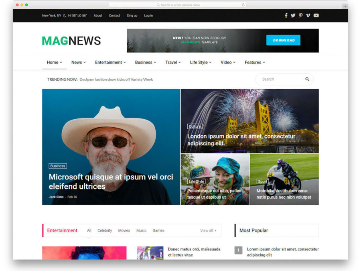361x271 pixels.
Task: Open the Video menu dropdown
Action: click(228, 63)
